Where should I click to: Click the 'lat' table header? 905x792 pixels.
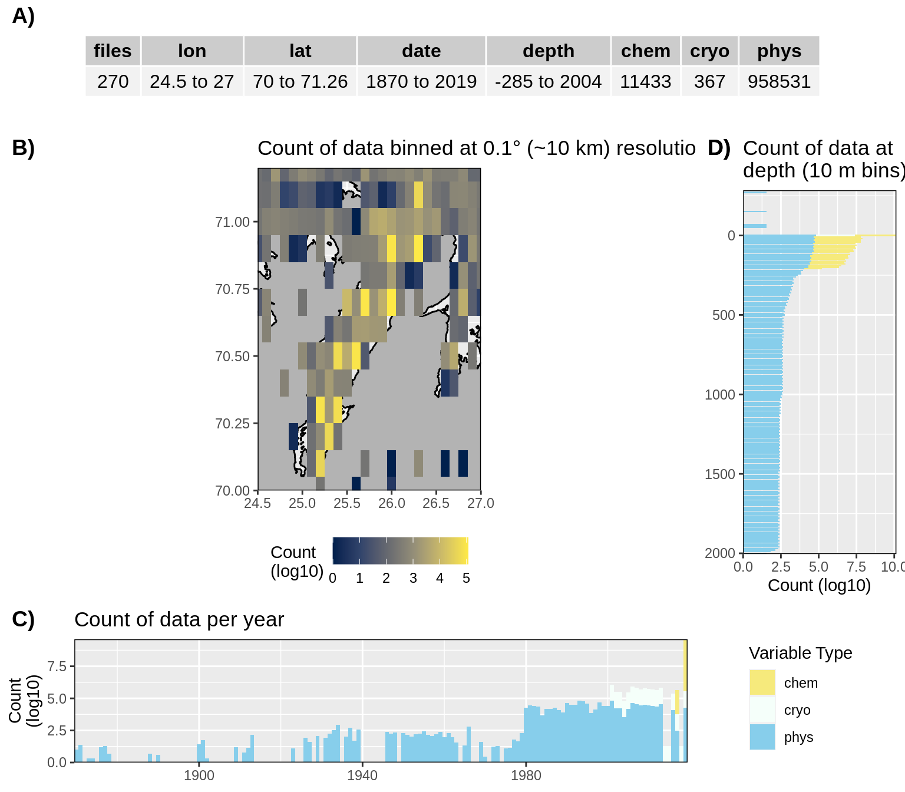300,51
